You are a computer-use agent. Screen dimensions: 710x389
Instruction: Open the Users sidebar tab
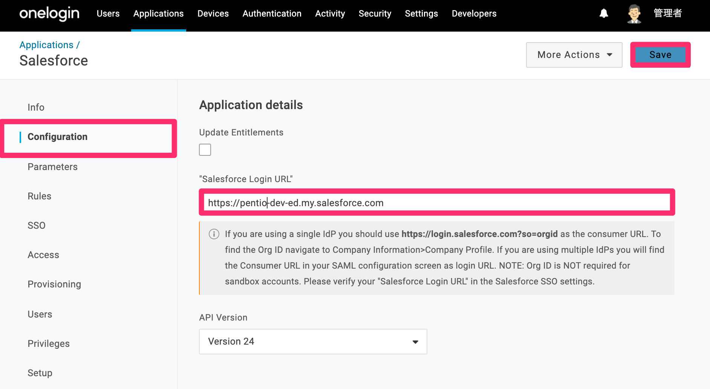click(40, 314)
